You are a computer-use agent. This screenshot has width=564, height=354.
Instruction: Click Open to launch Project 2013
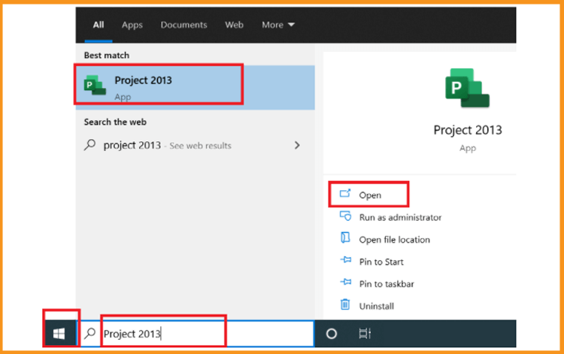370,195
